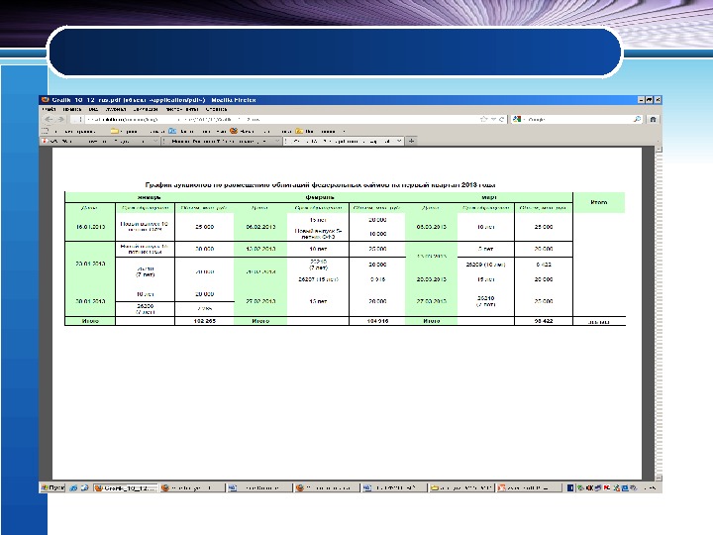Click the январь table header
The image size is (713, 535).
(150, 197)
